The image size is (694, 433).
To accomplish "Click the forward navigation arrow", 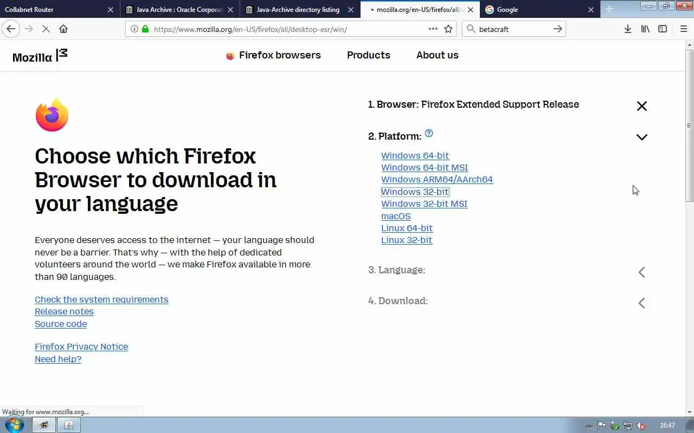I will click(x=29, y=29).
